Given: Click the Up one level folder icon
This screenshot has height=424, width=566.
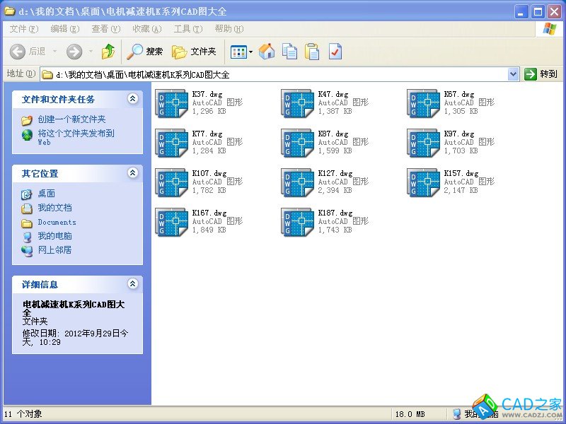Looking at the screenshot, I should coord(108,51).
